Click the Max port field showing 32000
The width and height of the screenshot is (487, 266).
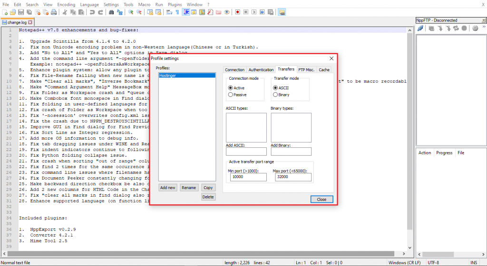tap(293, 177)
